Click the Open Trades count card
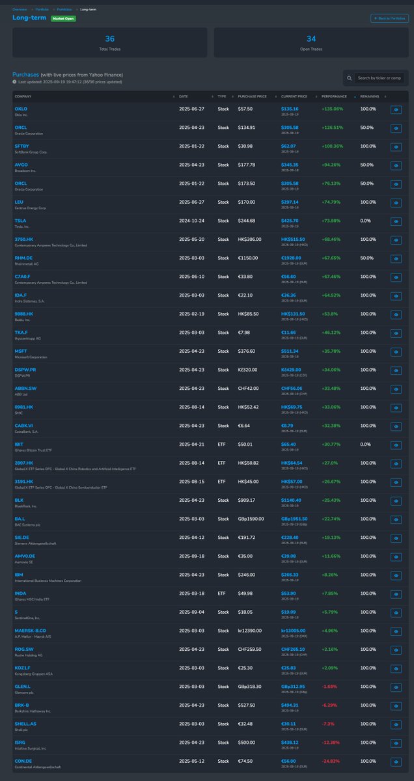This screenshot has width=414, height=781. click(311, 42)
